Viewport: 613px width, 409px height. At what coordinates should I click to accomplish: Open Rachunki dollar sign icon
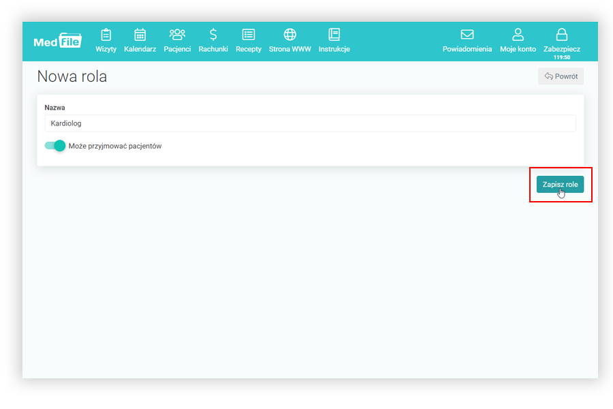pyautogui.click(x=213, y=35)
